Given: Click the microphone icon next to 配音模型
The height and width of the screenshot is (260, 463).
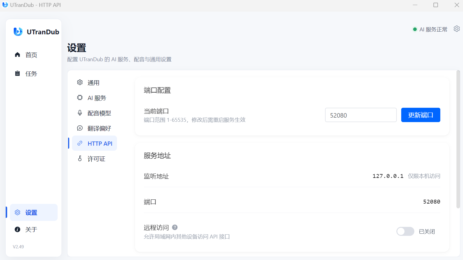Looking at the screenshot, I should [80, 113].
